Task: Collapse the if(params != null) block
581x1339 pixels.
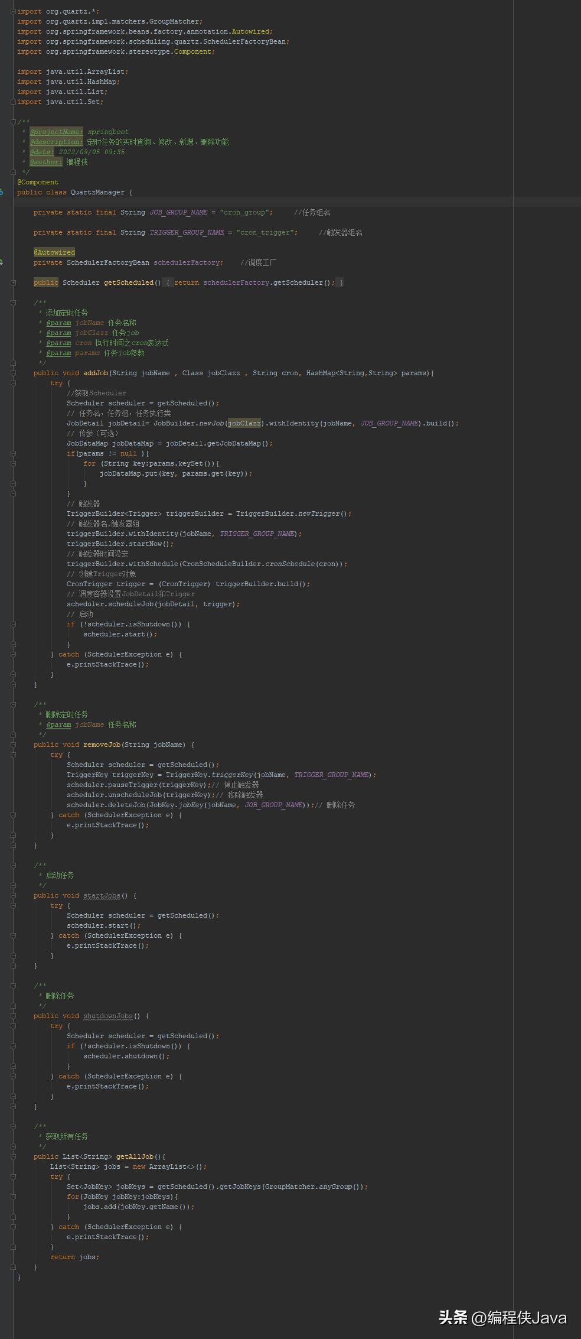Action: pos(13,453)
